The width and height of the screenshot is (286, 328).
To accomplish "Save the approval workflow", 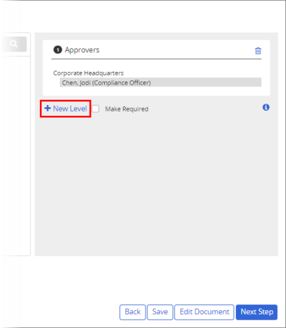I will tap(160, 312).
